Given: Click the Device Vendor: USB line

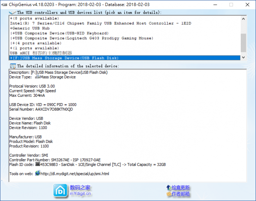Looking at the screenshot, I should 26,118.
